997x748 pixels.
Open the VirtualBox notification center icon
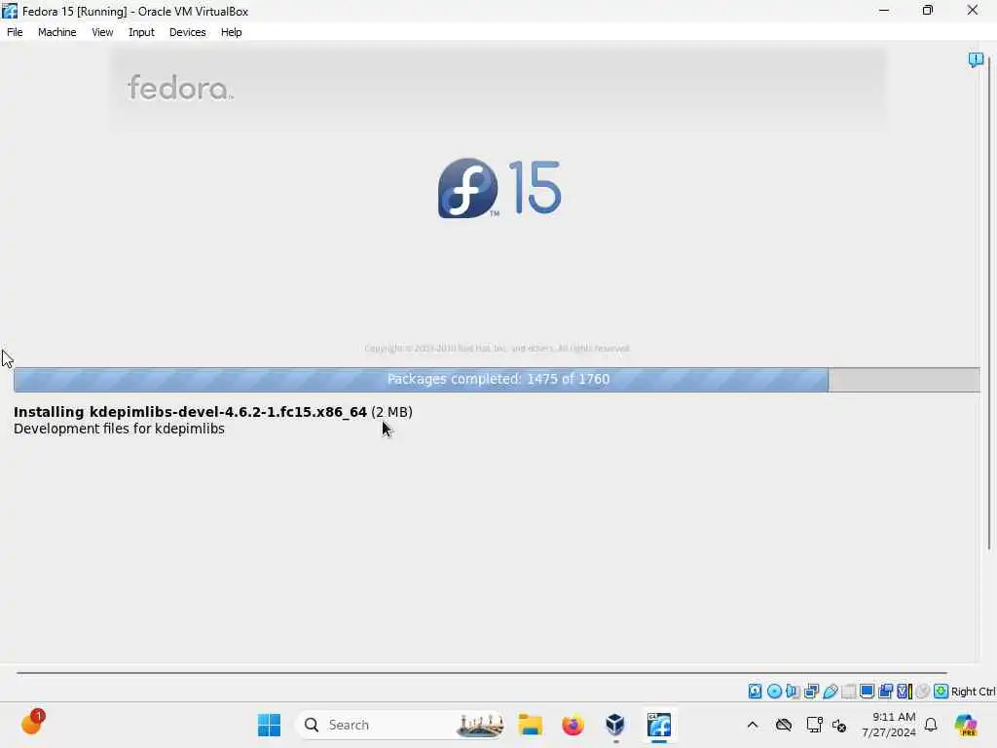[976, 59]
